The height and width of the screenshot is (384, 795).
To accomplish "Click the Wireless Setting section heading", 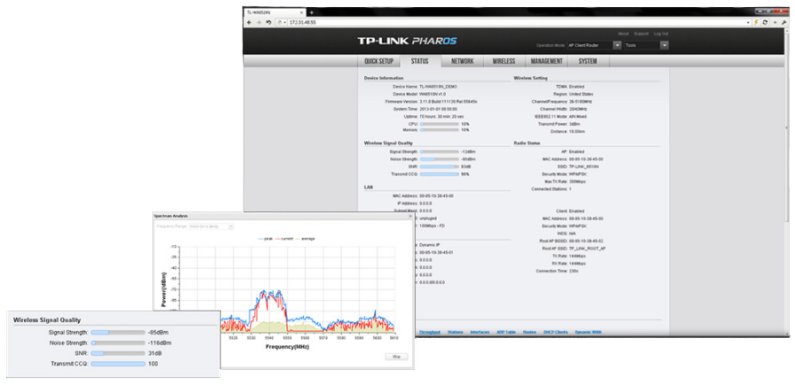I will tap(530, 79).
